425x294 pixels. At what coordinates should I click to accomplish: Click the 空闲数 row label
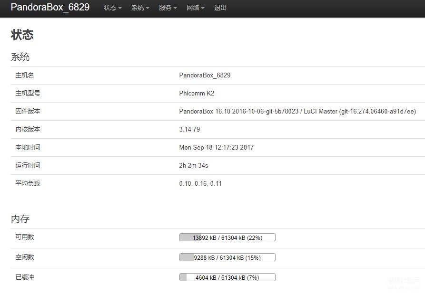click(25, 257)
